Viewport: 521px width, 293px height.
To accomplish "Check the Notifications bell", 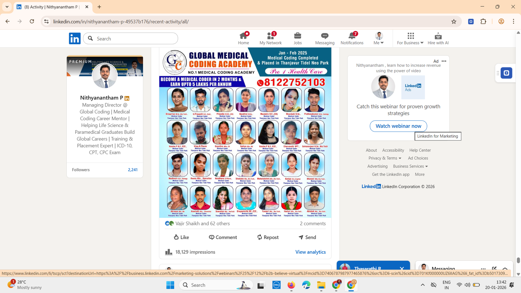I will (352, 36).
